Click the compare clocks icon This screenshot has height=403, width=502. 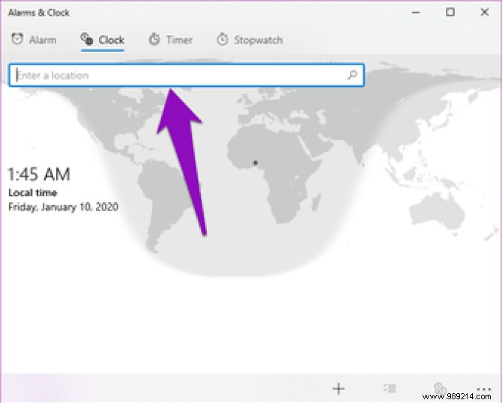tap(440, 388)
